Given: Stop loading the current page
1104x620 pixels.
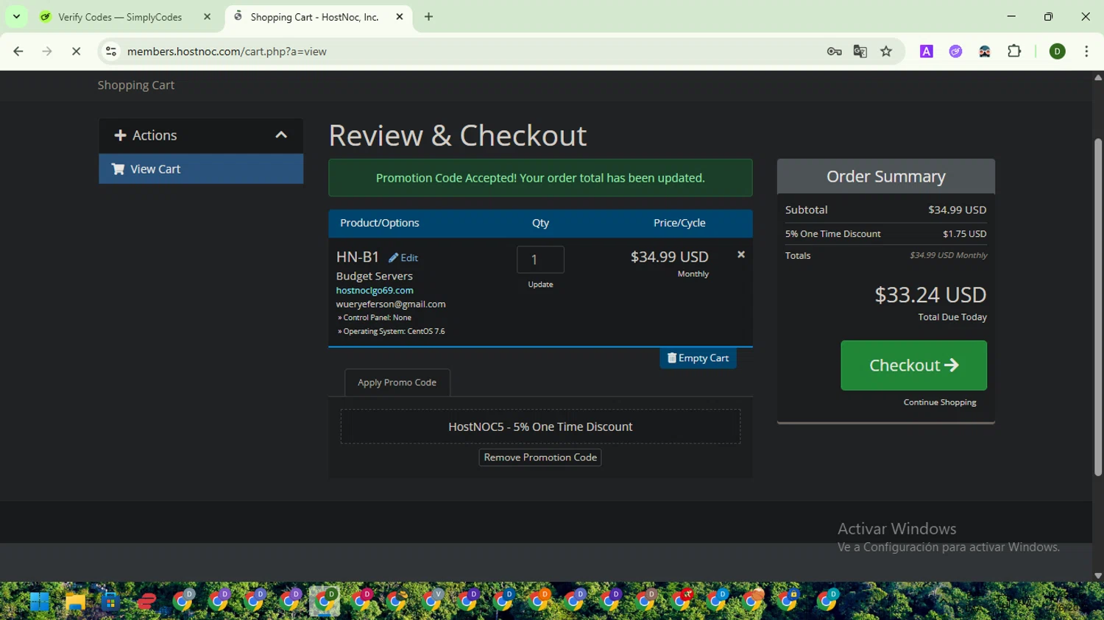Looking at the screenshot, I should point(76,51).
